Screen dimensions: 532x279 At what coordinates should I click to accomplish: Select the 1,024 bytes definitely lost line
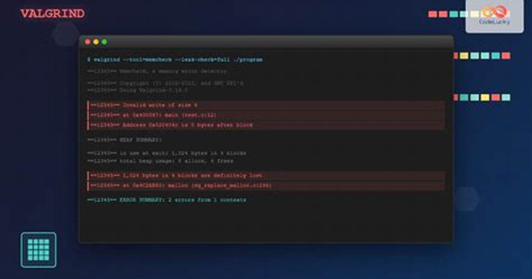266,175
